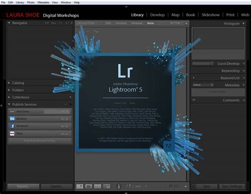This screenshot has height=194, width=251.
Task: Click the Facebook service icon
Action: pyautogui.click(x=12, y=126)
